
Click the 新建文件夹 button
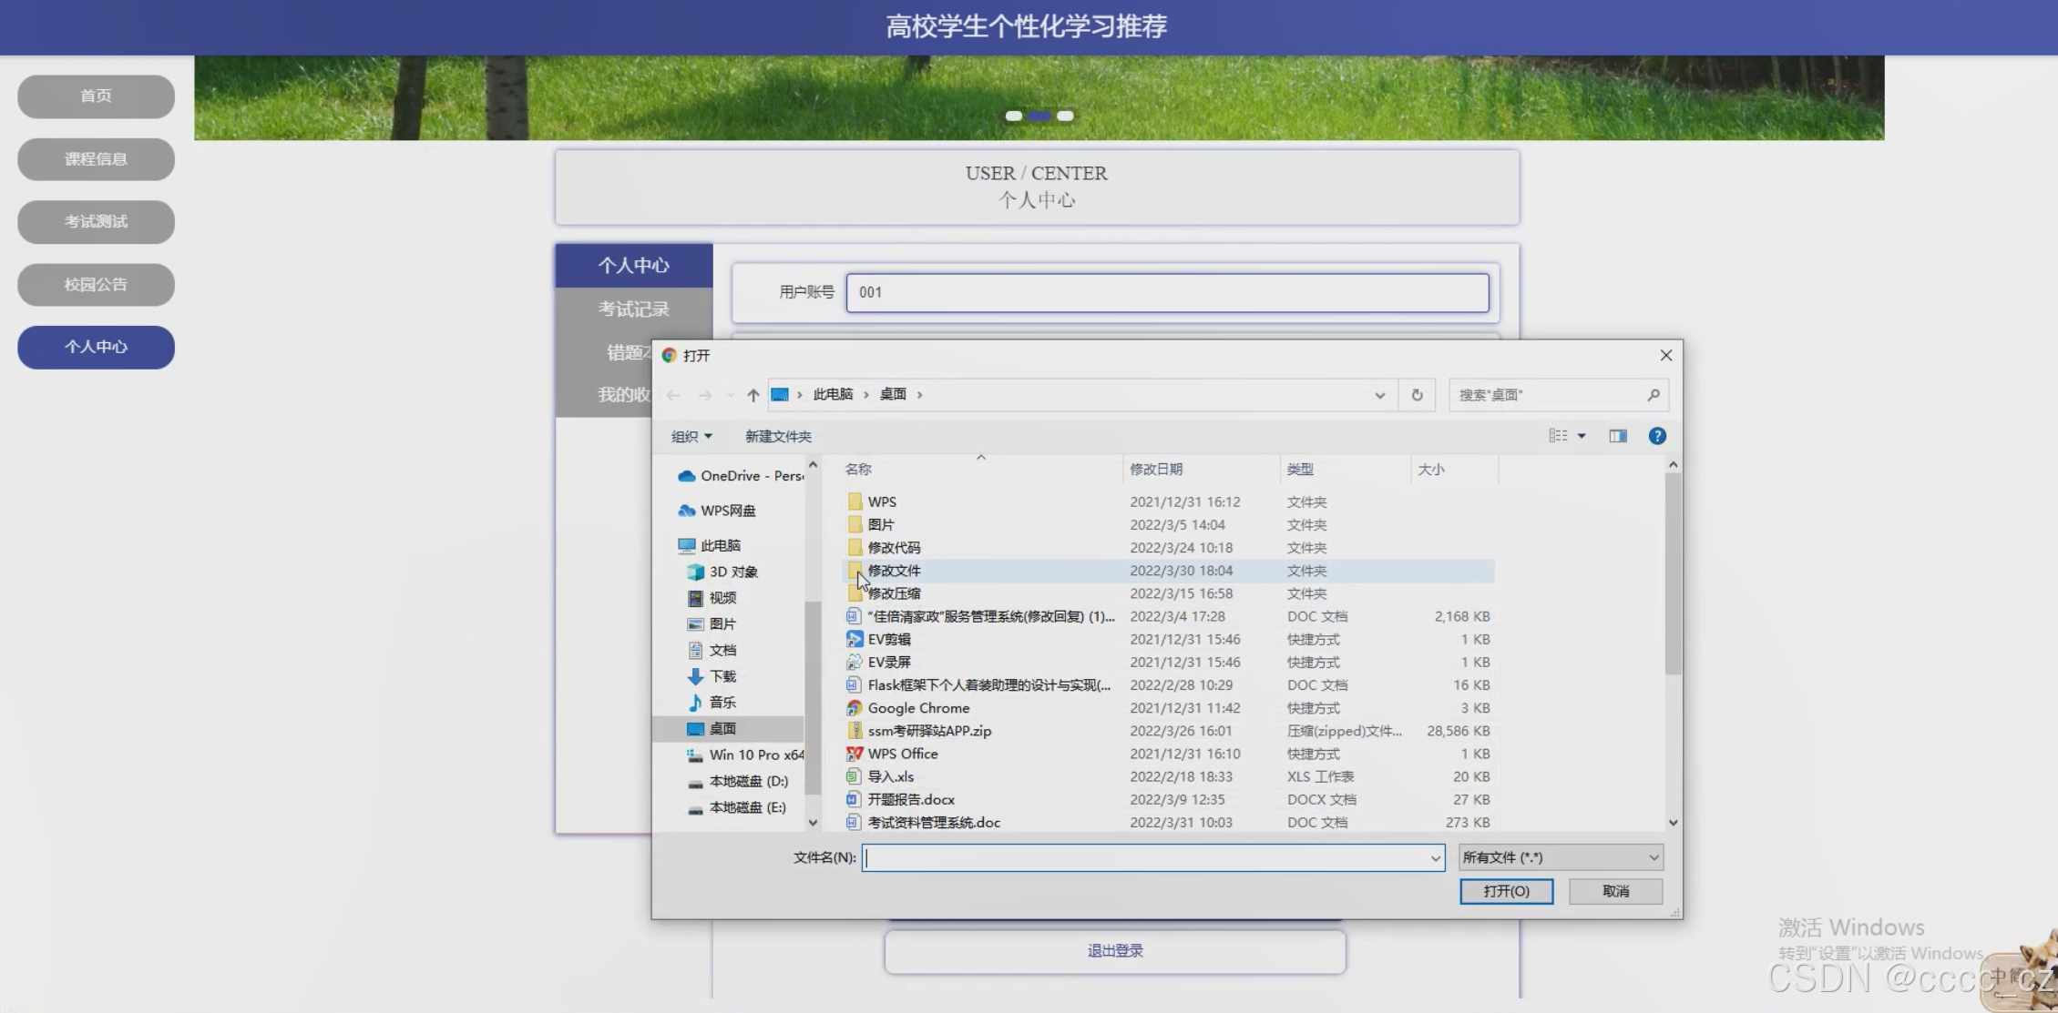pos(777,437)
